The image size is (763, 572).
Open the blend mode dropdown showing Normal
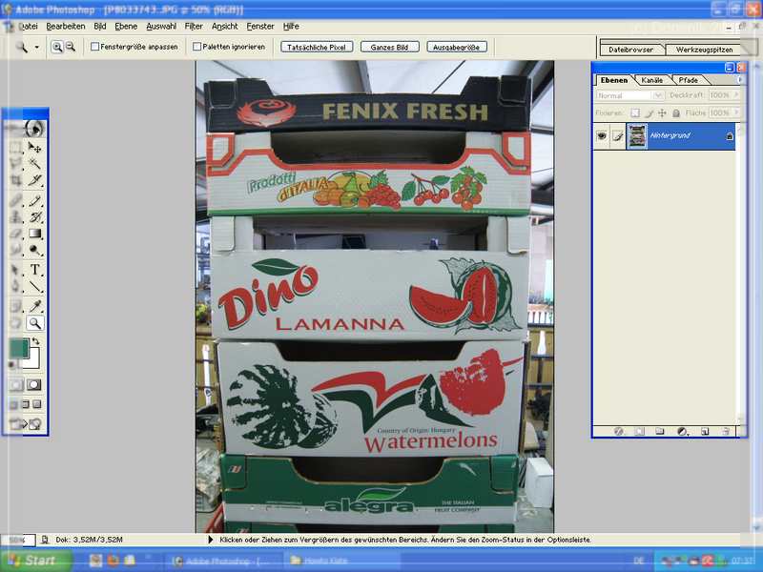pos(630,95)
